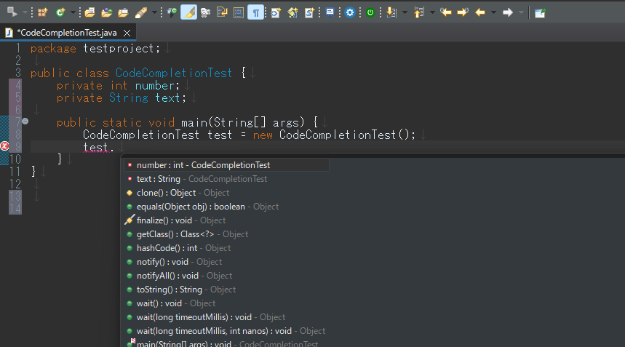
Task: Expand the Next Annotation dropdown arrow
Action: pyautogui.click(x=405, y=13)
